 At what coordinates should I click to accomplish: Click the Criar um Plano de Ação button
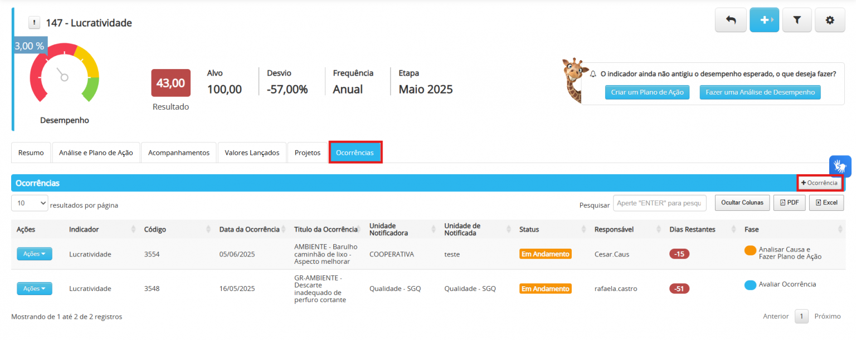[x=647, y=92]
